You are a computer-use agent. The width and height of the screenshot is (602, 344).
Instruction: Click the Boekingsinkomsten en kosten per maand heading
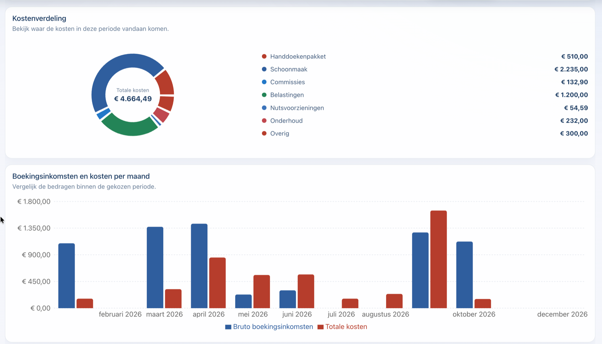(x=81, y=176)
